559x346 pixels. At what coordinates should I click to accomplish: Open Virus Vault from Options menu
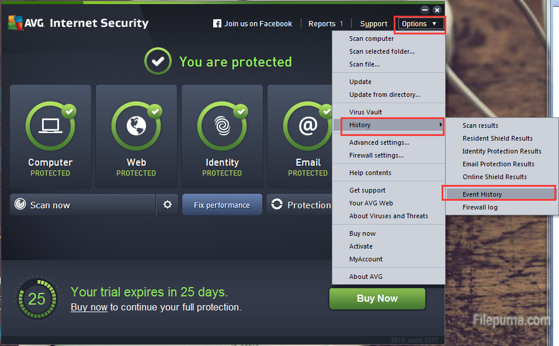[366, 112]
